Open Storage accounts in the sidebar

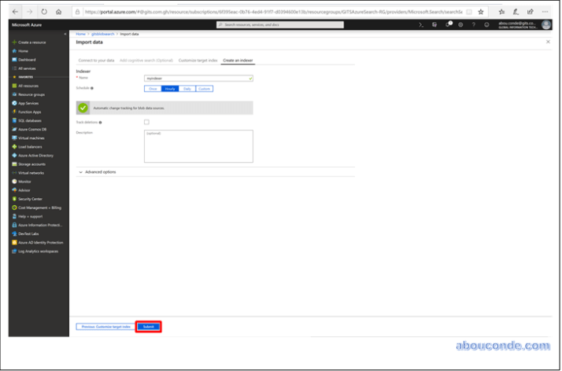[x=31, y=163]
